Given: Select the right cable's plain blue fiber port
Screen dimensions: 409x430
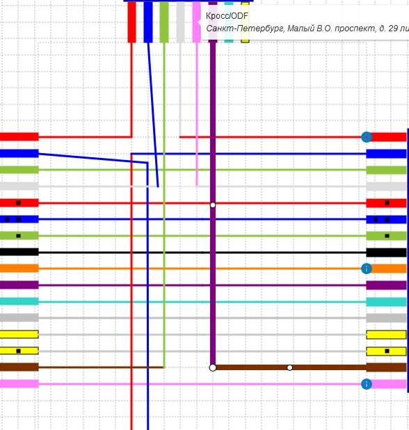Looking at the screenshot, I should pyautogui.click(x=387, y=154).
